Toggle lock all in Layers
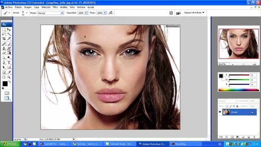261x147 pixels. point(237,106)
